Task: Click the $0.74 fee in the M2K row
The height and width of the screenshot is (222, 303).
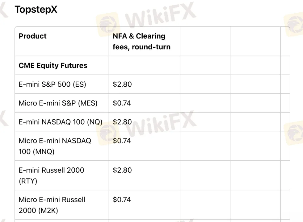Action: coord(122,200)
